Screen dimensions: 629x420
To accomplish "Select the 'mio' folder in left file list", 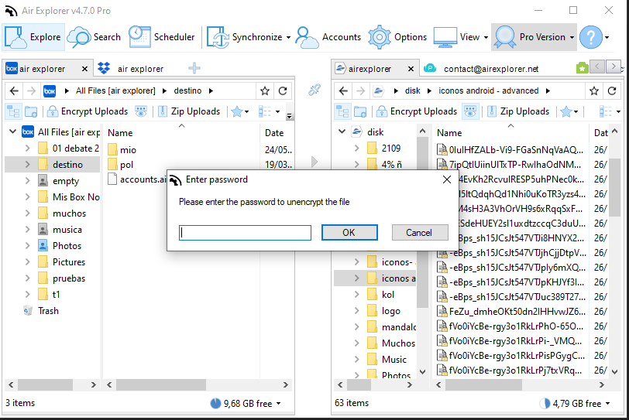I will 128,150.
